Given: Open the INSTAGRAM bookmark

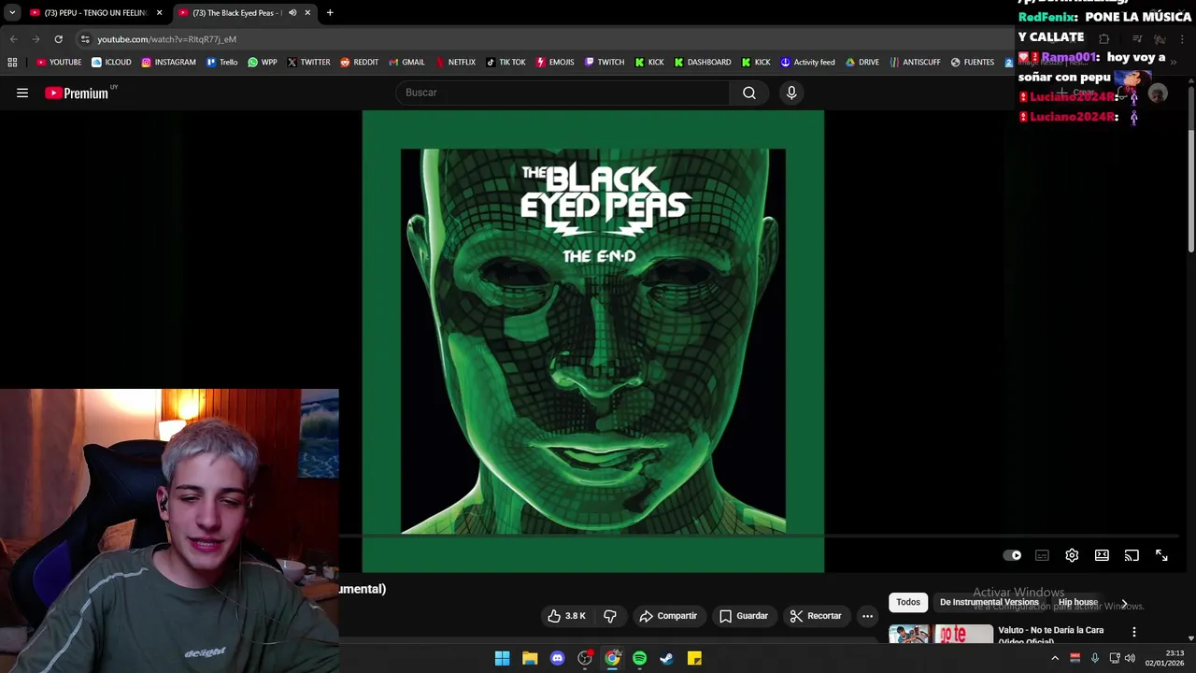Looking at the screenshot, I should click(x=168, y=63).
